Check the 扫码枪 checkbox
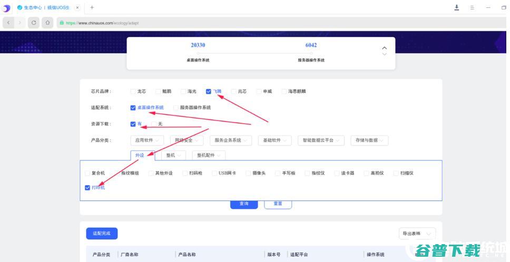The width and height of the screenshot is (510, 262). click(185, 174)
